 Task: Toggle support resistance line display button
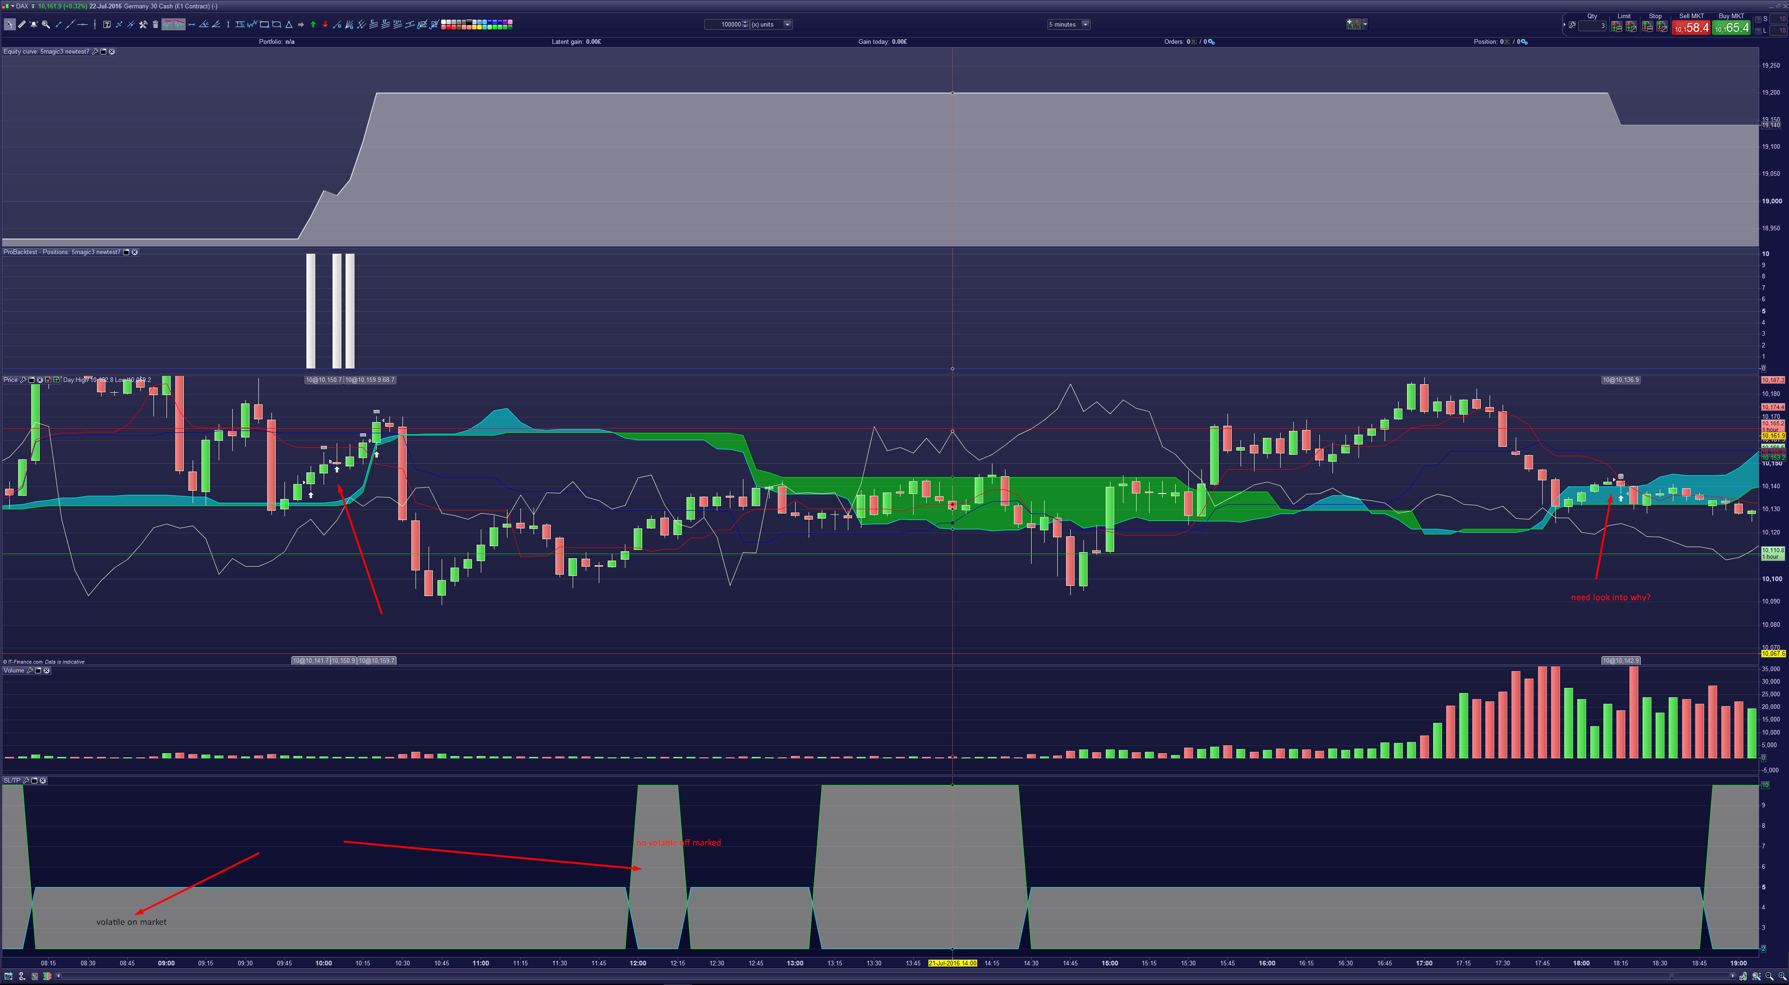pyautogui.click(x=167, y=24)
